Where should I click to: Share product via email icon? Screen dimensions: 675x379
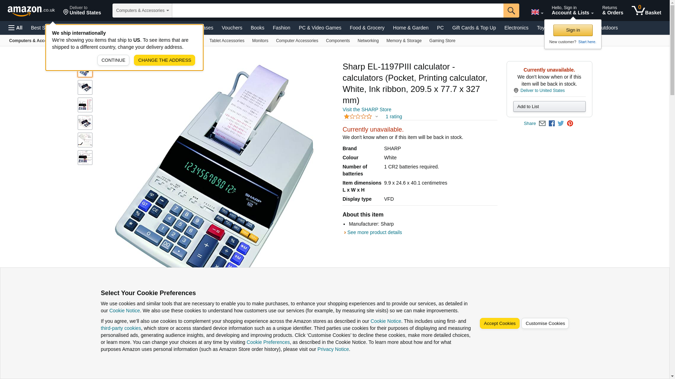[x=542, y=124]
